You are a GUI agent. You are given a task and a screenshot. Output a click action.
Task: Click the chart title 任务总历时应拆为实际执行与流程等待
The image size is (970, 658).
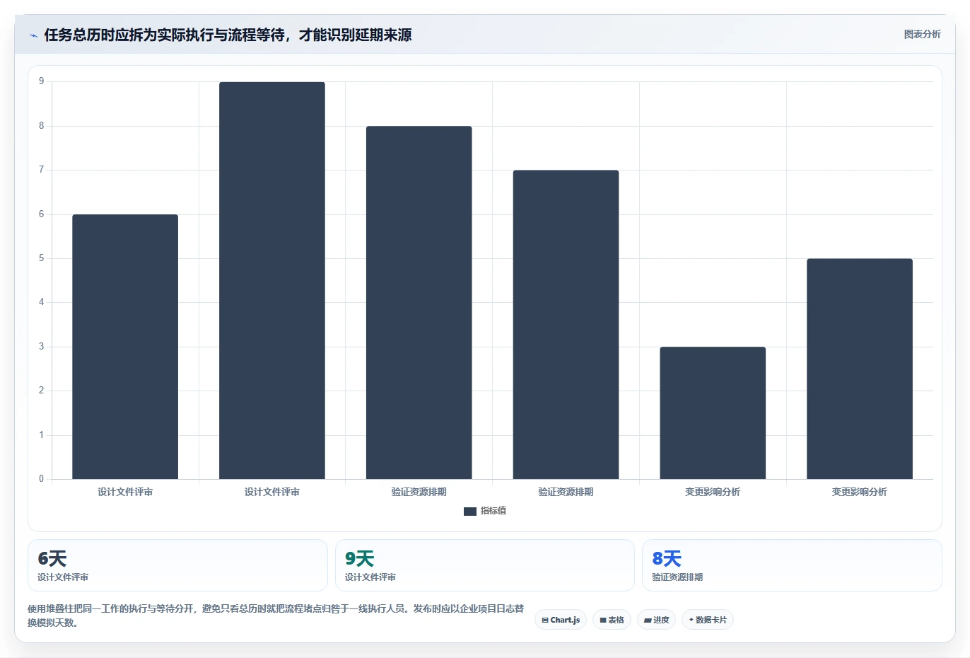(228, 35)
